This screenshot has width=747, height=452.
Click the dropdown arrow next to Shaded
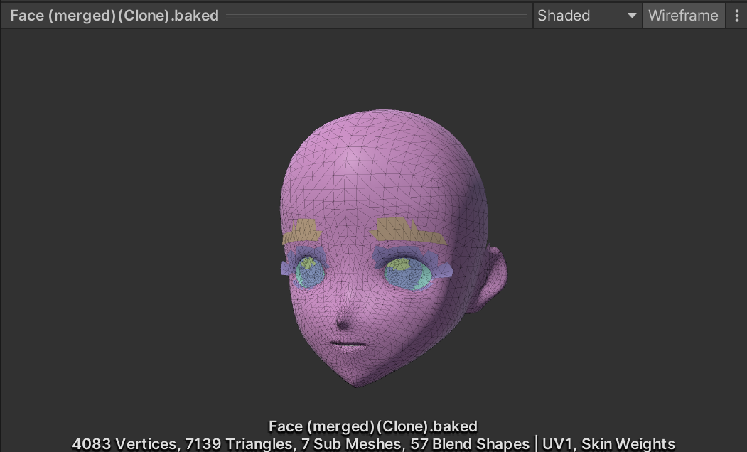pos(631,15)
